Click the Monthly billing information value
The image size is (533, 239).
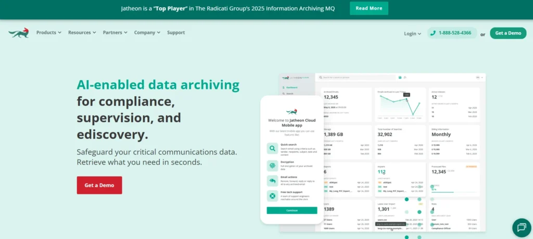(x=441, y=135)
